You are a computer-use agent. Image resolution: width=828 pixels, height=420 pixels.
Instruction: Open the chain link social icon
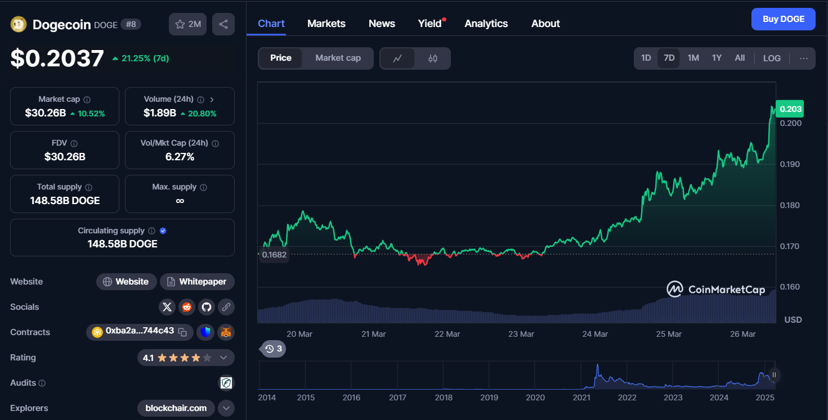[226, 307]
